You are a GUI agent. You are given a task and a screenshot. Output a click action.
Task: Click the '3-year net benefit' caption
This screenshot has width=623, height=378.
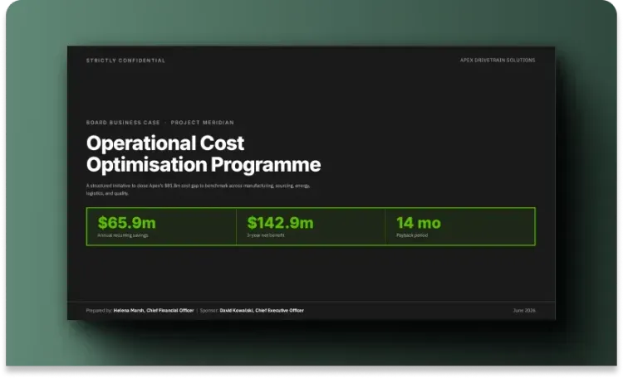coord(266,235)
